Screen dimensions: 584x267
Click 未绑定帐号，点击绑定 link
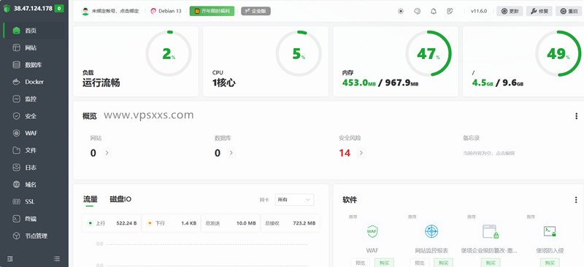point(115,11)
